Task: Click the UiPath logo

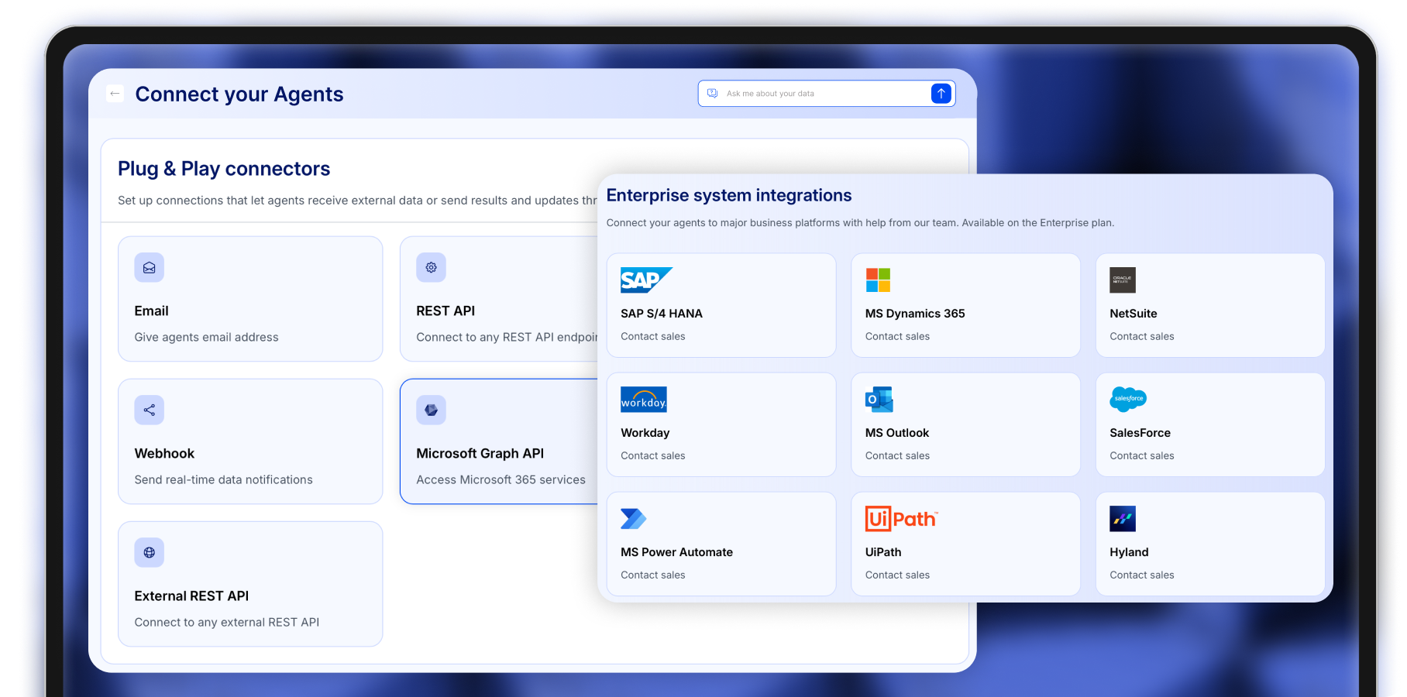Action: pyautogui.click(x=902, y=518)
